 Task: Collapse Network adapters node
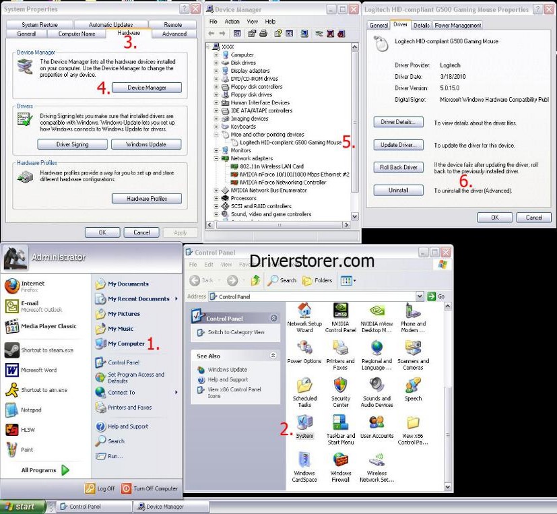(216, 158)
